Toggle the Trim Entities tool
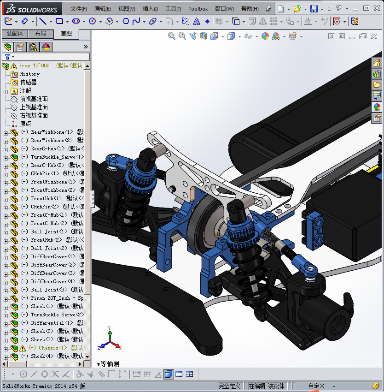This screenshot has width=384, height=392. pyautogui.click(x=219, y=21)
